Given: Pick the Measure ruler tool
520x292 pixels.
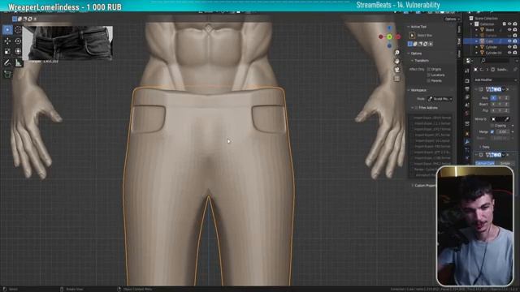Looking at the screenshot, I should pos(18,62).
